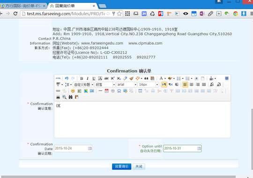Toggle center text alignment
This screenshot has width=253, height=178.
point(192,85)
